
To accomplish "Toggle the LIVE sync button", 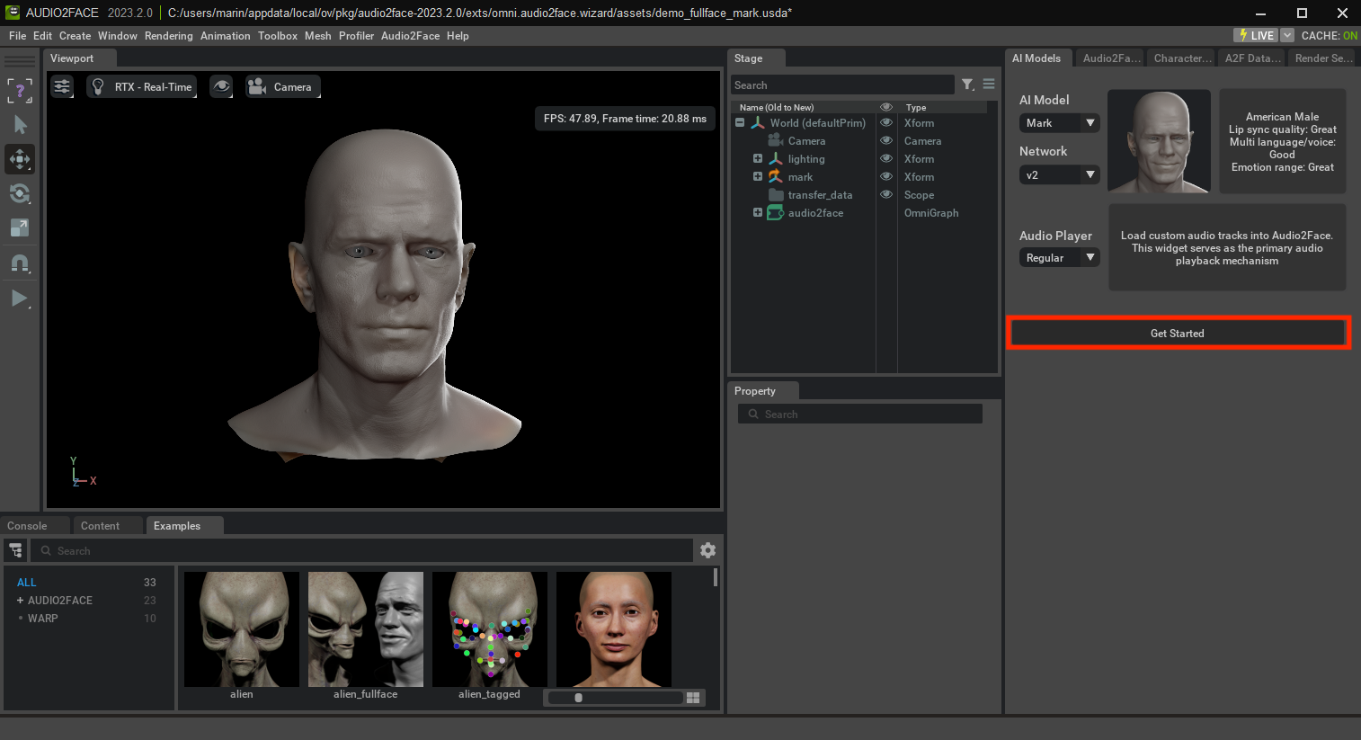I will click(x=1256, y=35).
